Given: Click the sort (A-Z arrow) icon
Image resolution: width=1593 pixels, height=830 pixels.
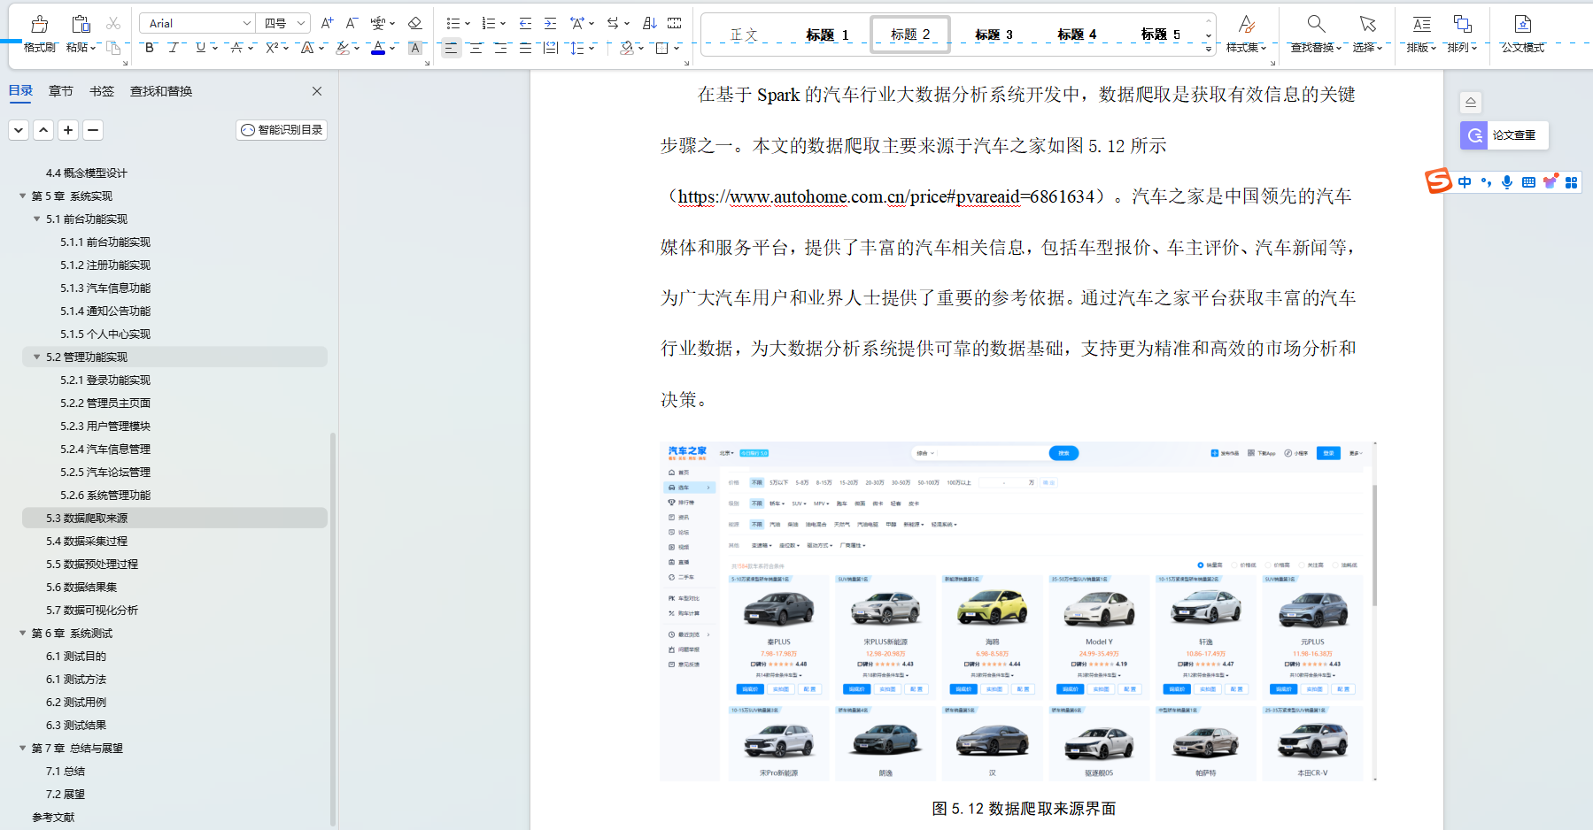Looking at the screenshot, I should pos(650,24).
